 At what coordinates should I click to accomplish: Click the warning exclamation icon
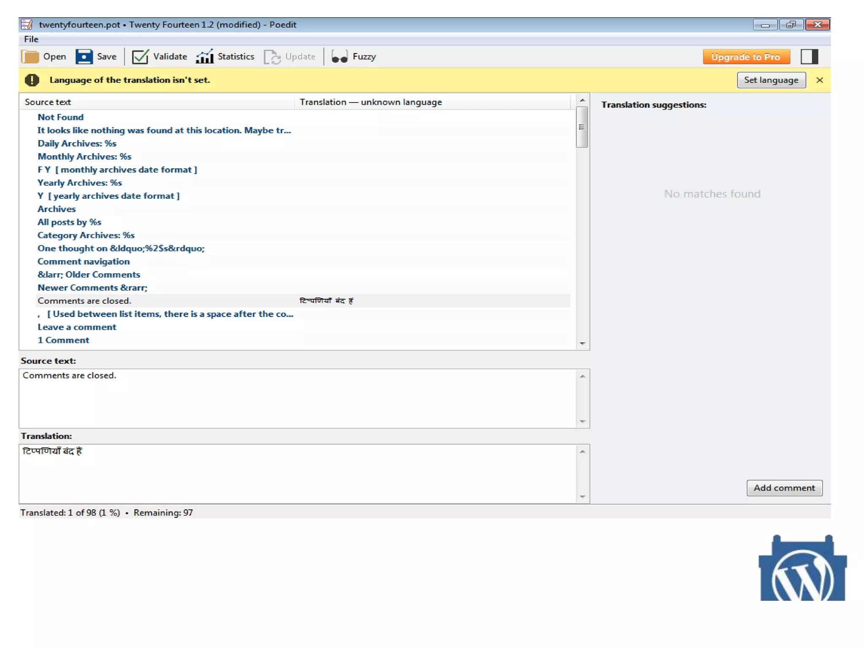(32, 80)
